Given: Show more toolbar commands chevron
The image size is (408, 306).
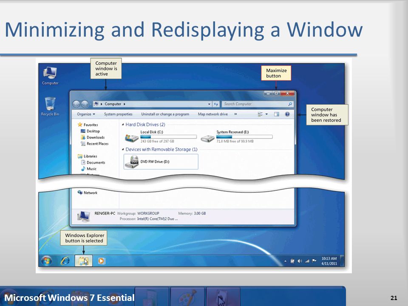Looking at the screenshot, I should coord(235,114).
